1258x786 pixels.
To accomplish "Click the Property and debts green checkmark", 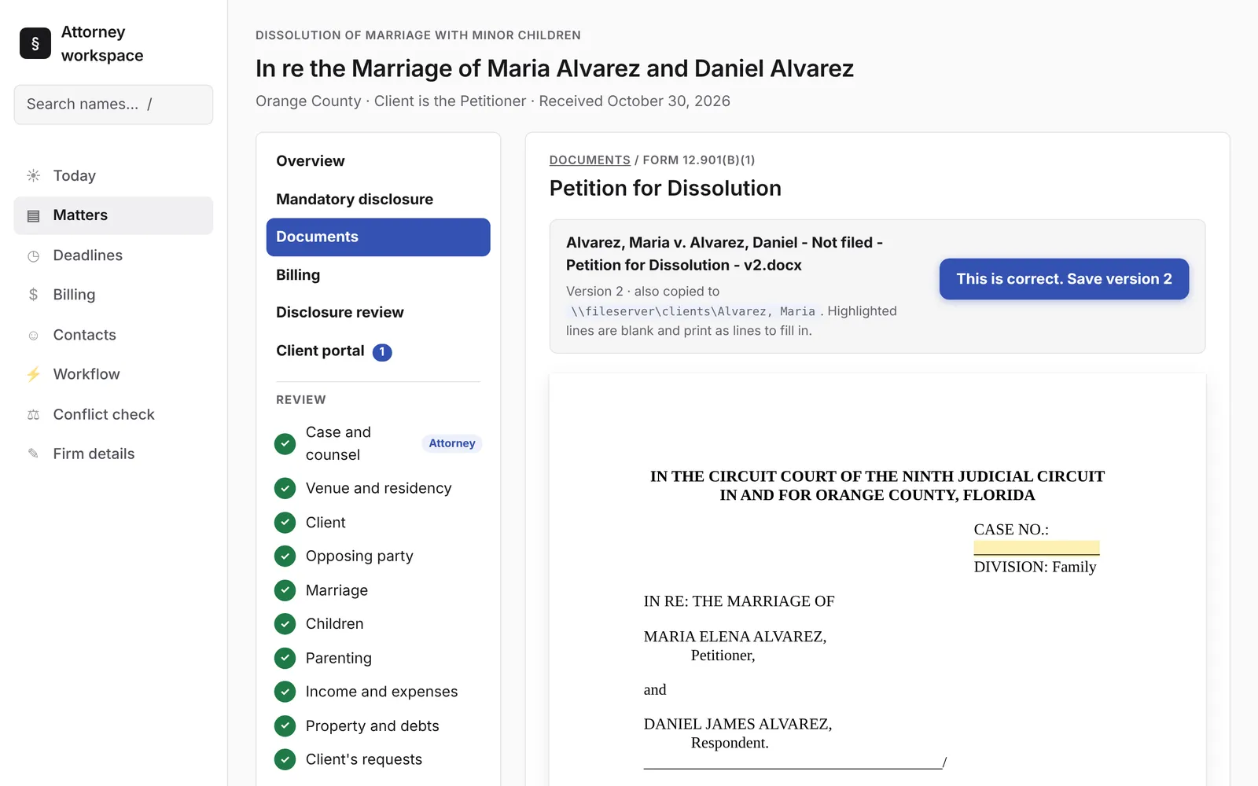I will tap(285, 725).
